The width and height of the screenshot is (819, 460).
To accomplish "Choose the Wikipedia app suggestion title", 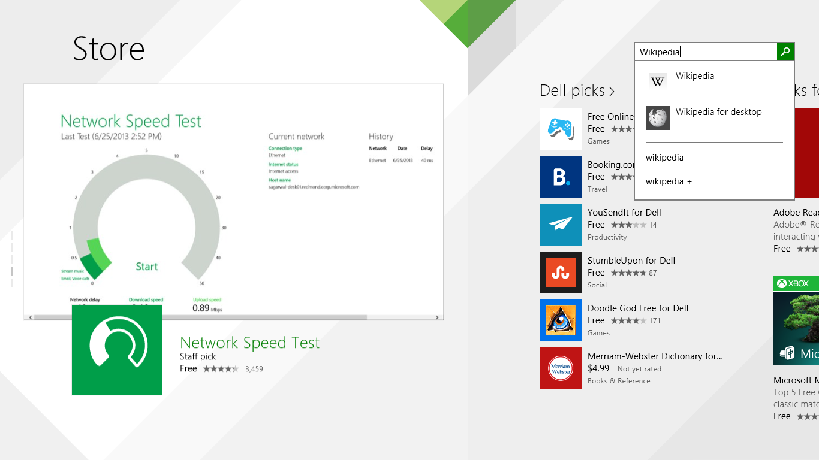I will pos(695,76).
